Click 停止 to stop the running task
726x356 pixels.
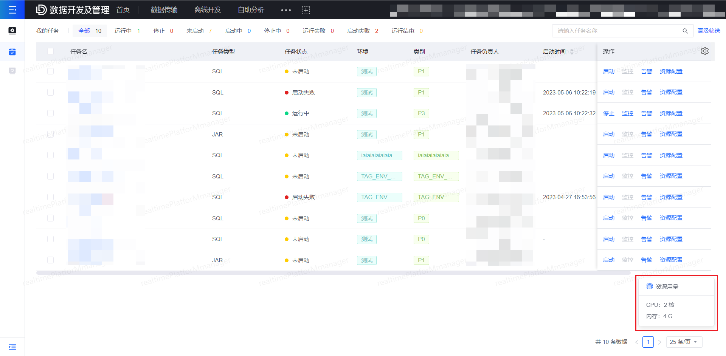tap(608, 113)
